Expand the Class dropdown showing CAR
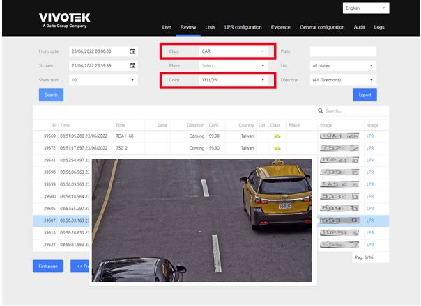 [x=233, y=51]
